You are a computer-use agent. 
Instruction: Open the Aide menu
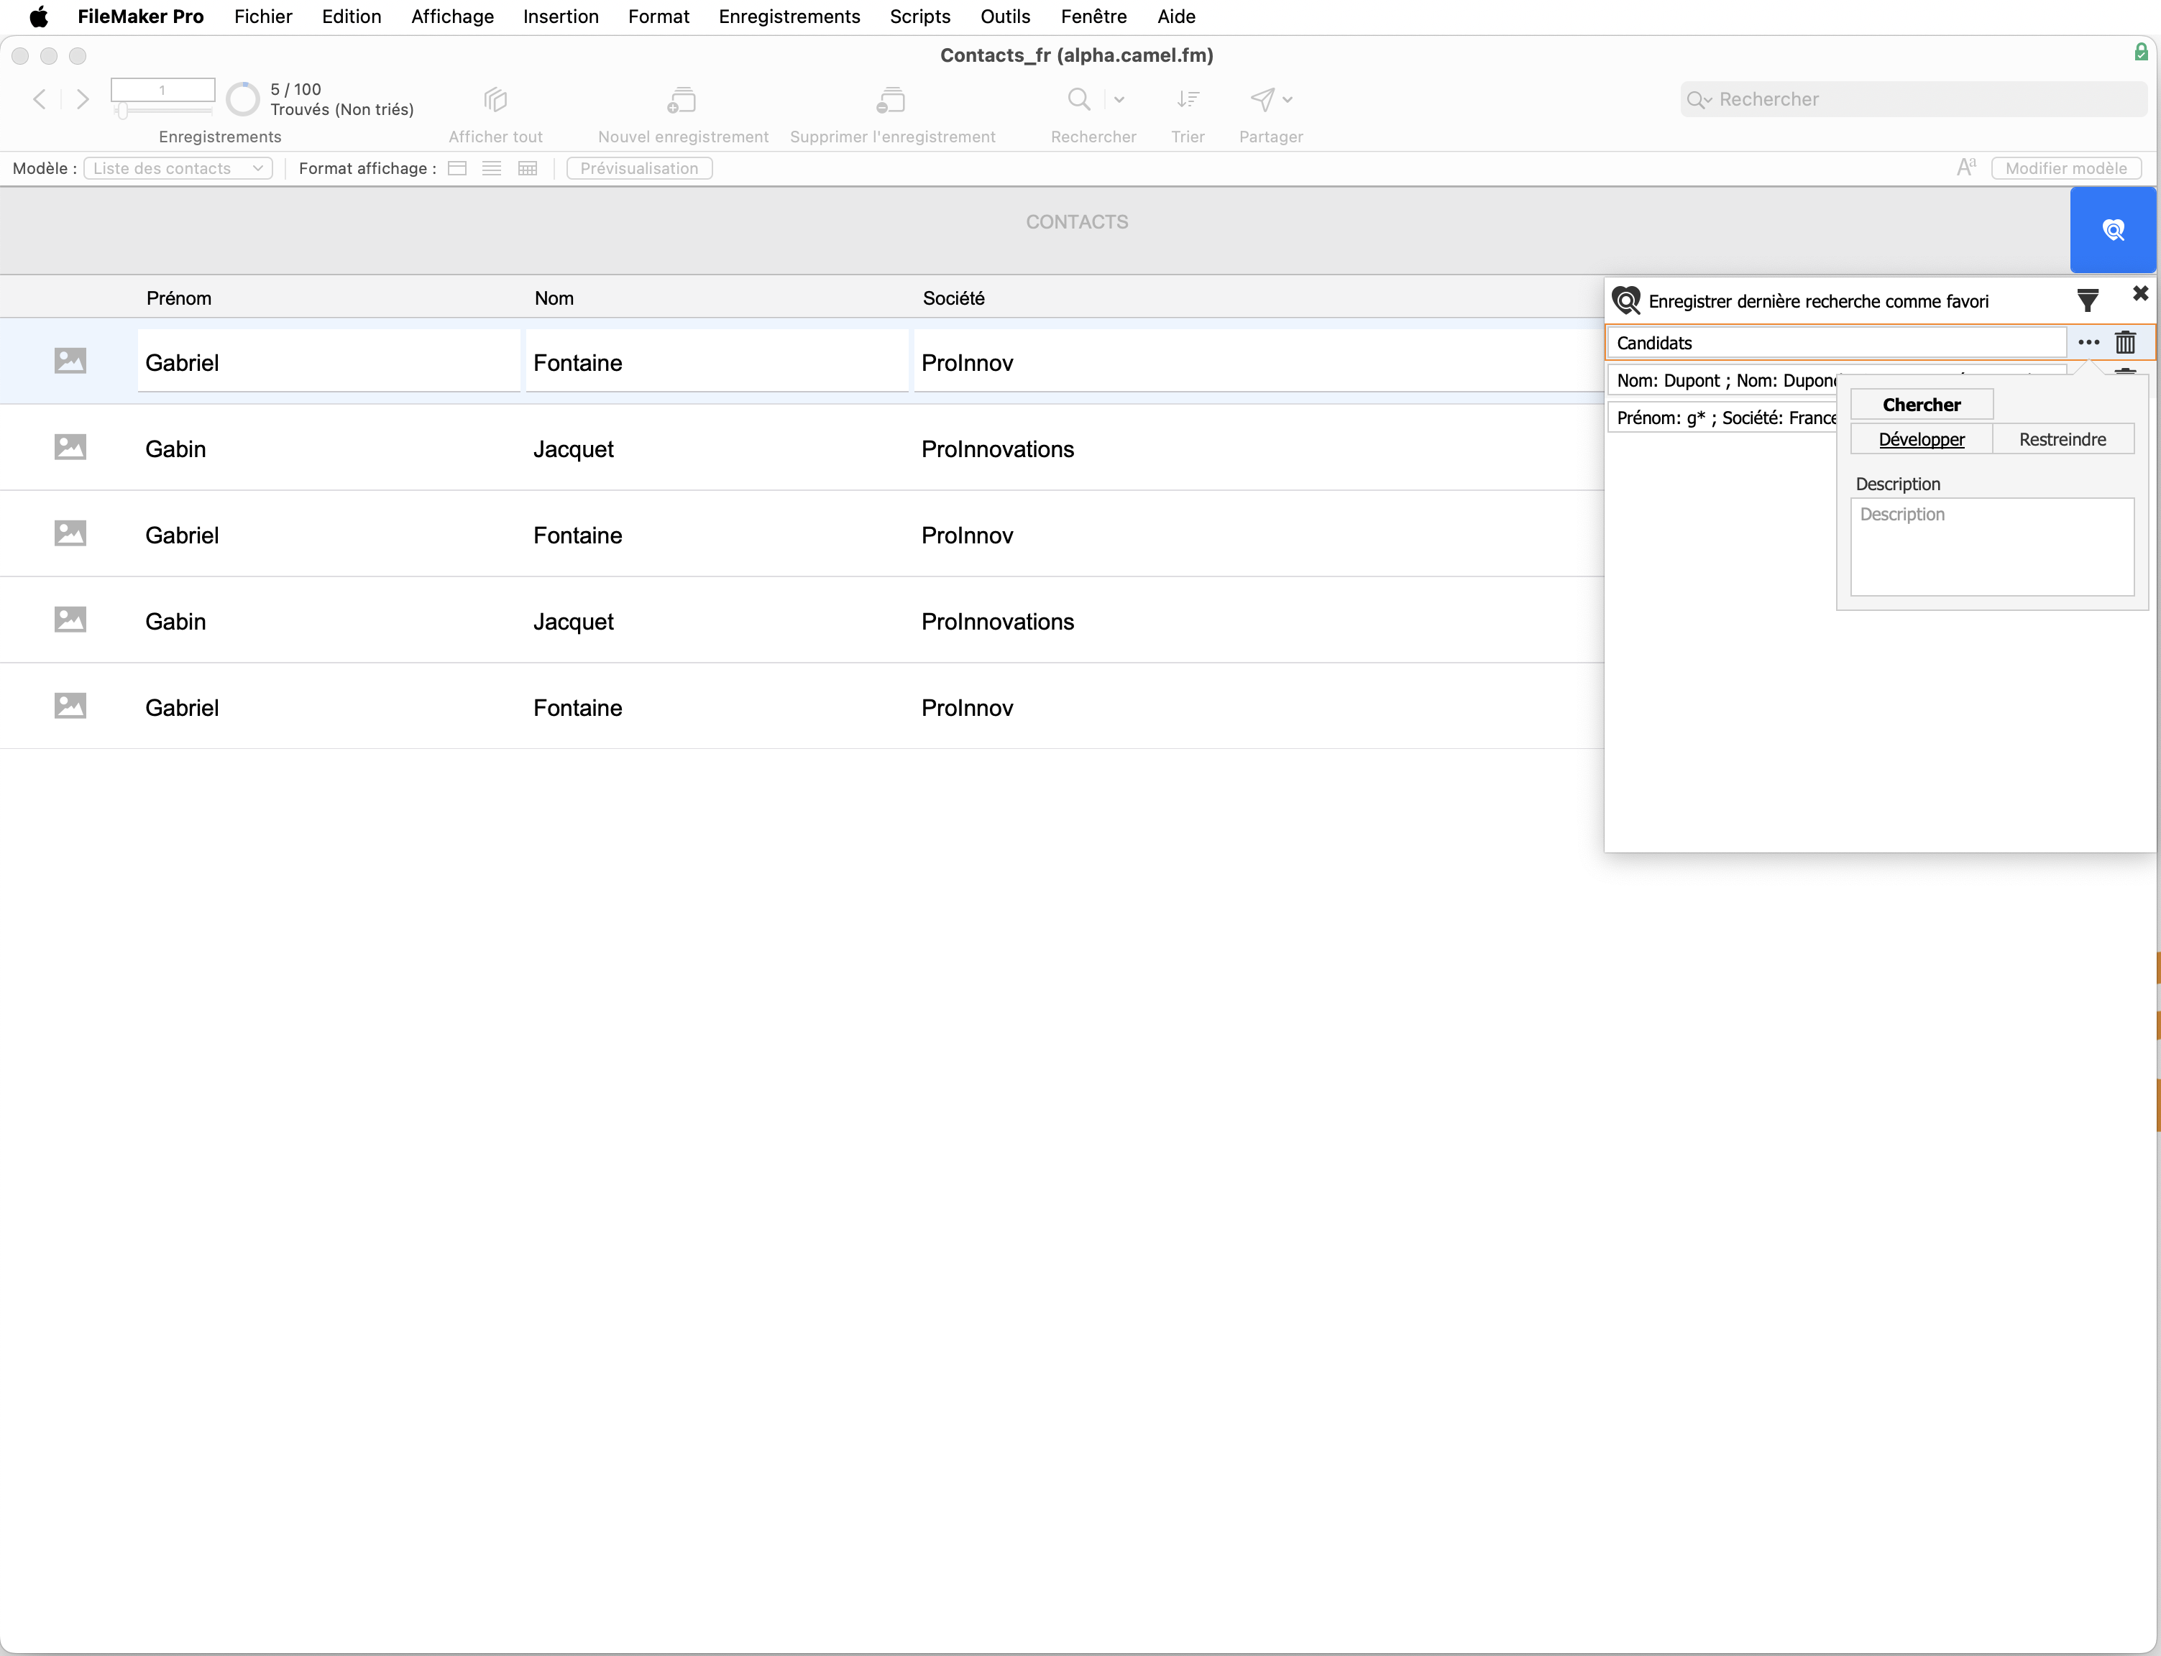click(x=1176, y=17)
